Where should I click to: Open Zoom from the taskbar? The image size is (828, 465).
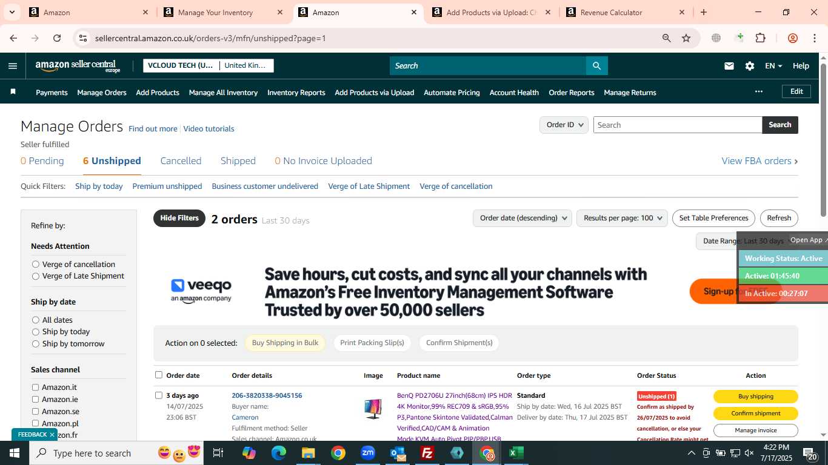pos(368,453)
